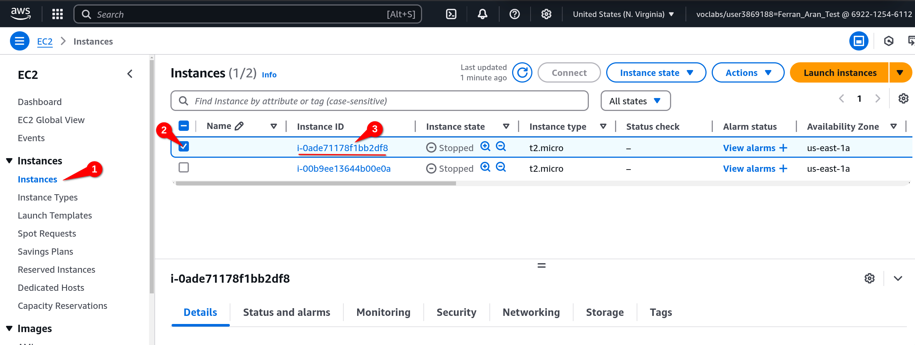Open instance i-0ade71178f1bb2df8 details link
Screen dimensions: 915x345
click(x=342, y=148)
